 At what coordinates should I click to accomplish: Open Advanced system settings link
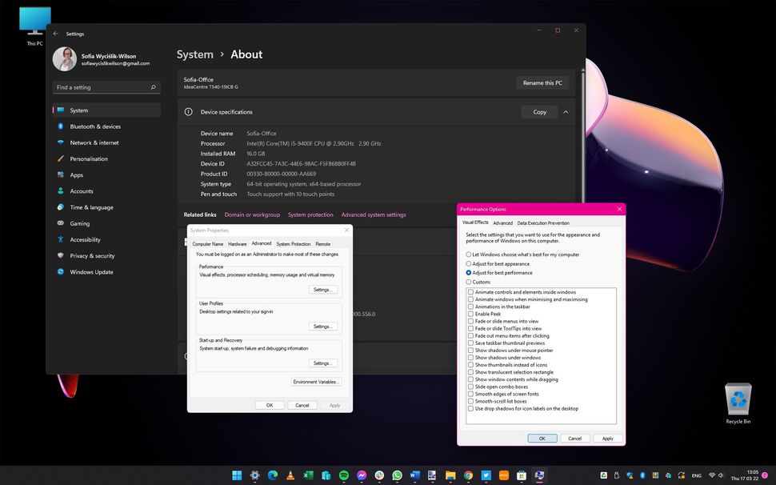tap(374, 214)
